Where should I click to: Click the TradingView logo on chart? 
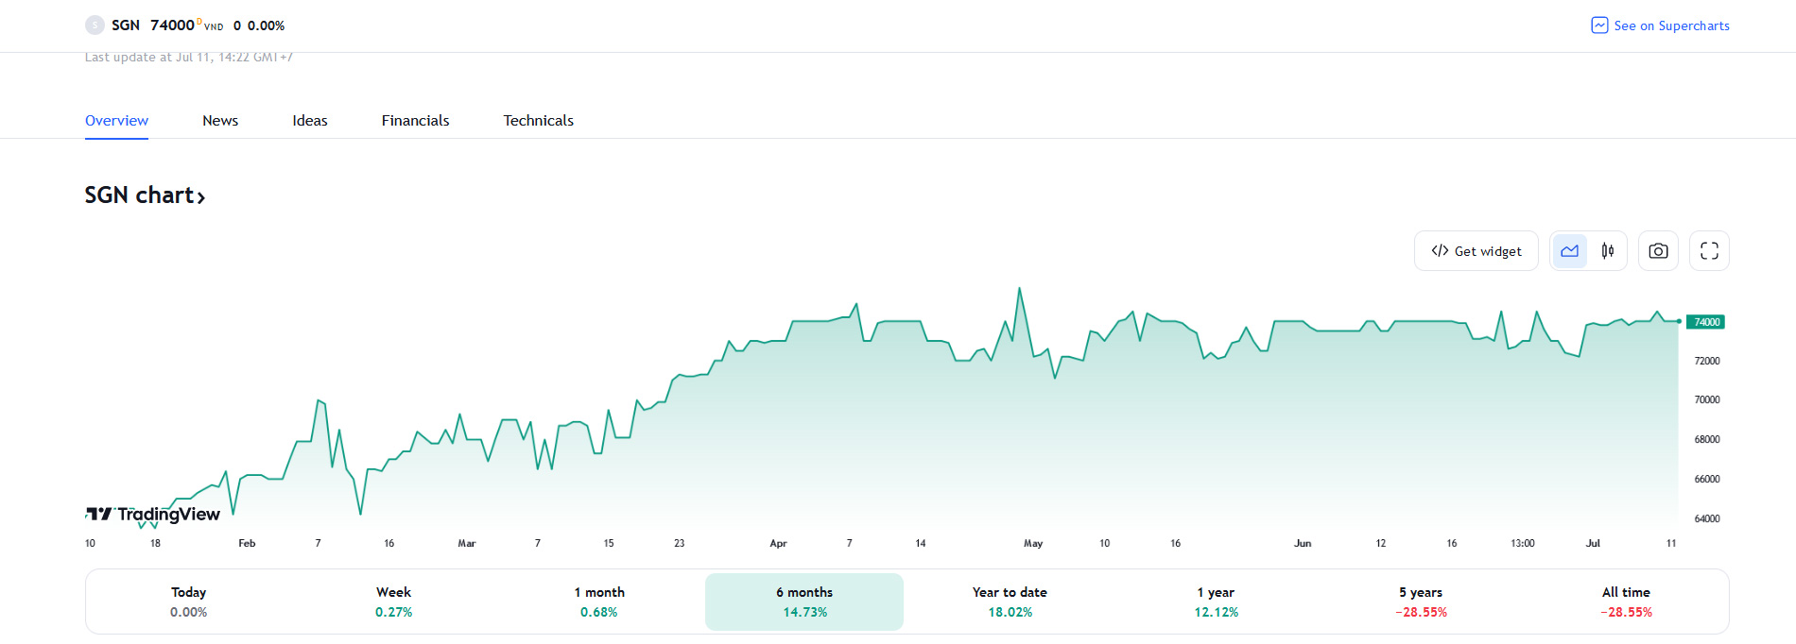point(153,514)
